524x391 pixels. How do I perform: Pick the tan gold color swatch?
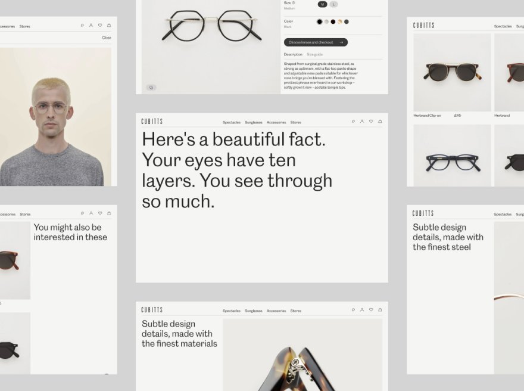pyautogui.click(x=340, y=22)
